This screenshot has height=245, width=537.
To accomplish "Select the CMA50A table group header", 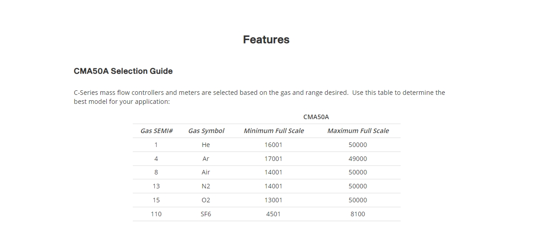I will click(316, 117).
